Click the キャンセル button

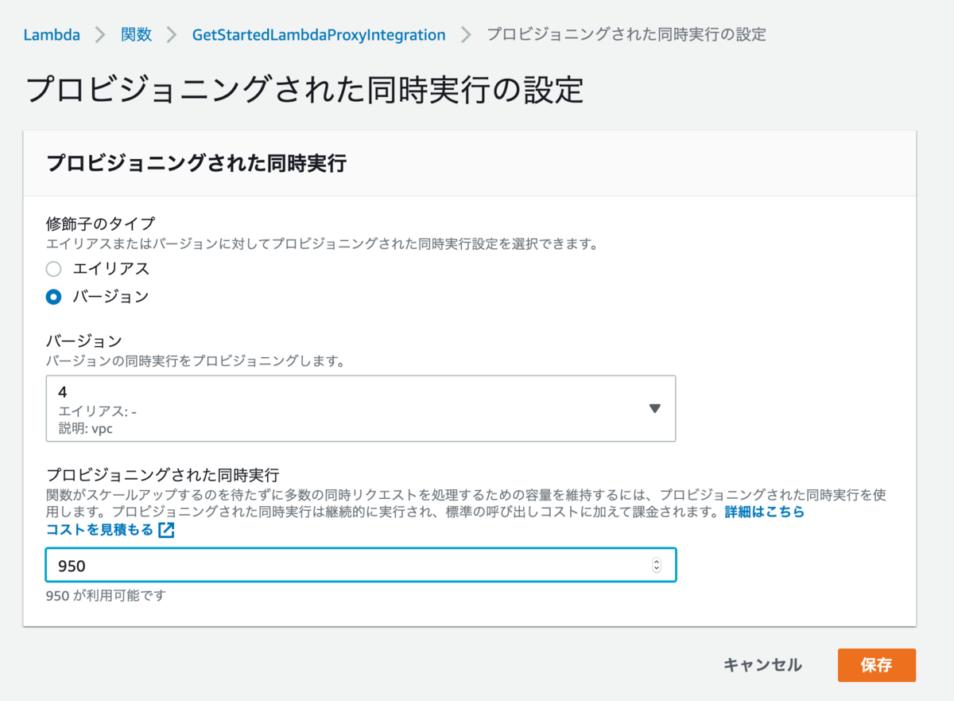tap(762, 665)
